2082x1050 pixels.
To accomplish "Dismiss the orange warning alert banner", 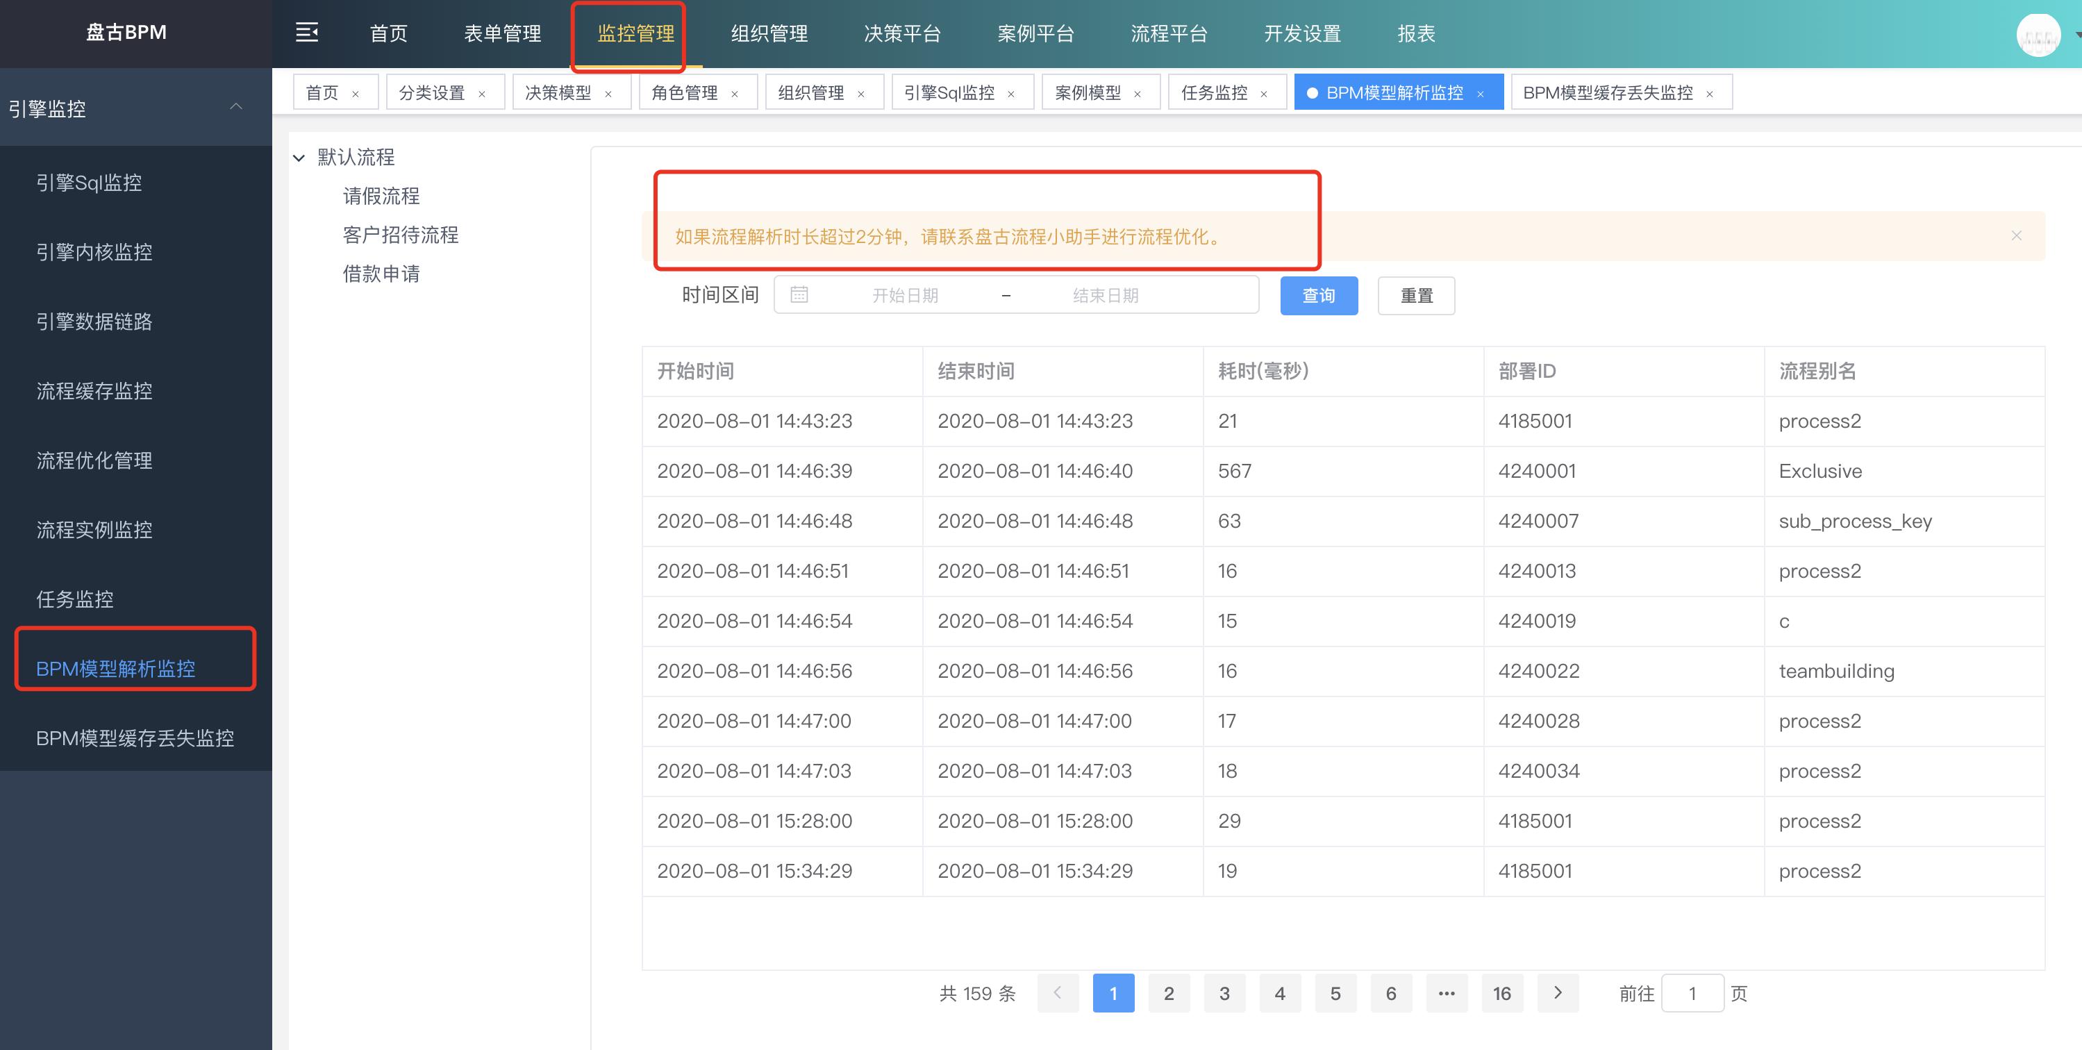I will tap(2017, 235).
